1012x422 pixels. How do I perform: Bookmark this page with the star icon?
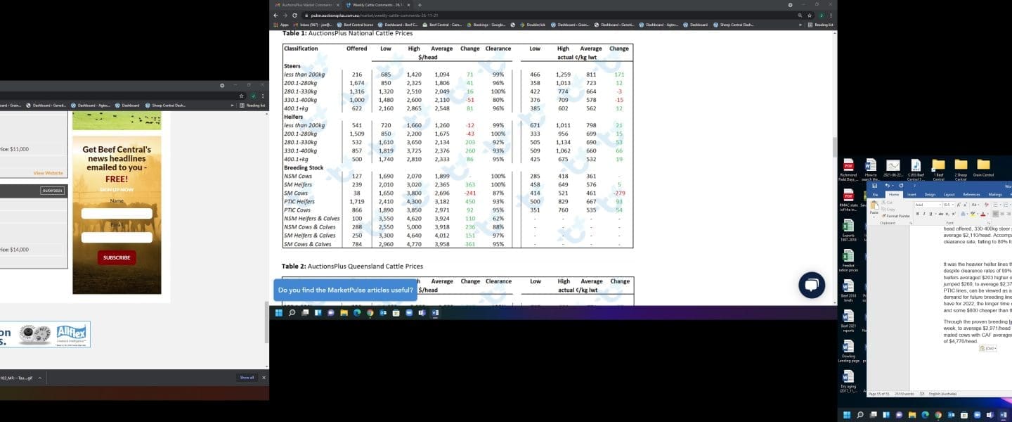[x=810, y=15]
